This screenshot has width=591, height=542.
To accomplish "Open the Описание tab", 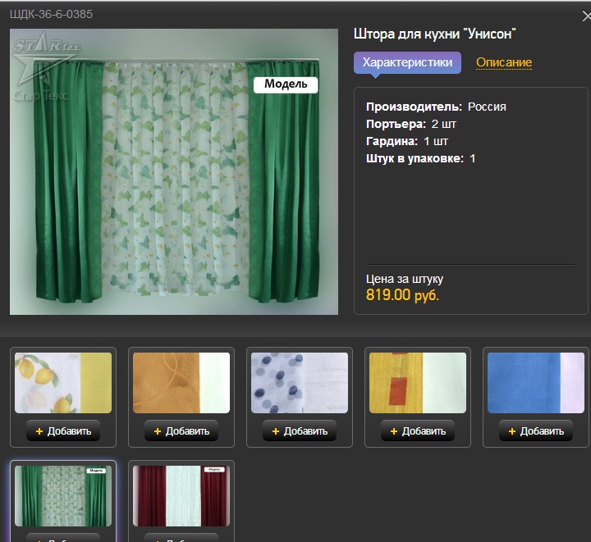I will click(x=504, y=62).
